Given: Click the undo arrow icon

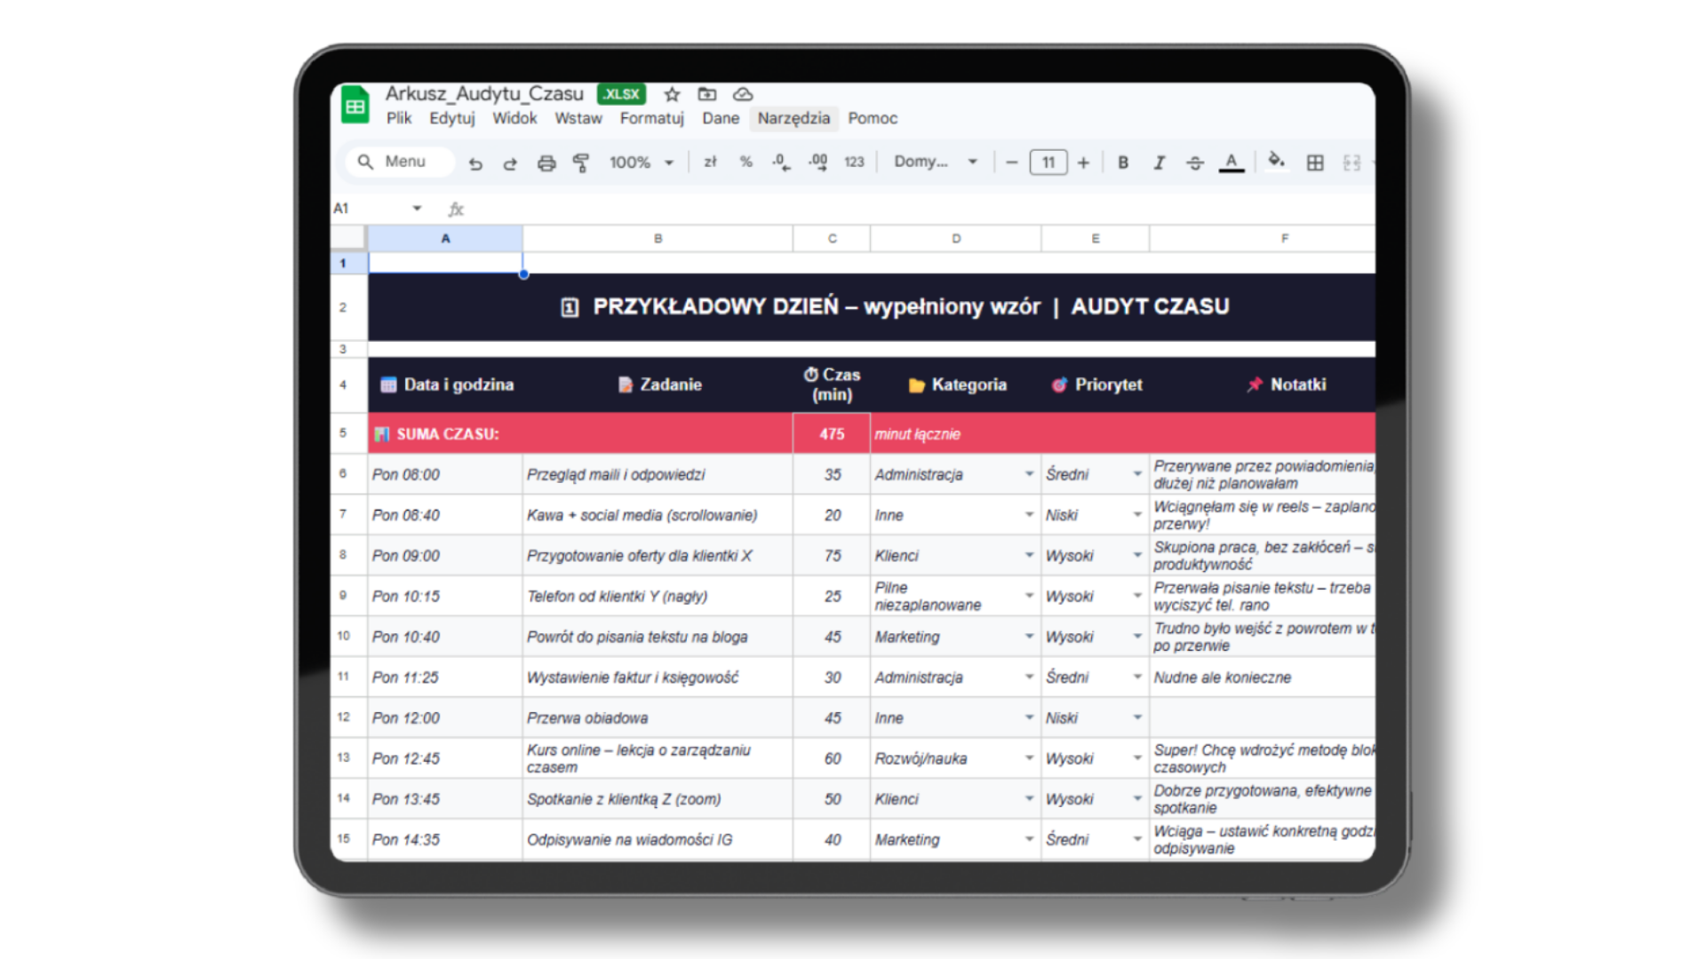Looking at the screenshot, I should pyautogui.click(x=475, y=163).
